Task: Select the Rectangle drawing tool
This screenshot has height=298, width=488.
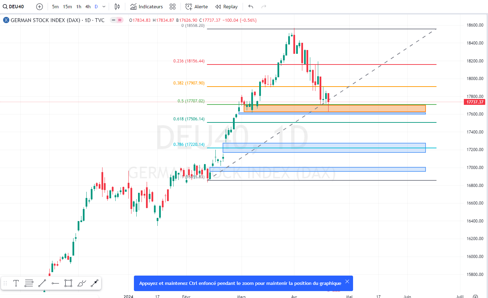Action: 68,284
